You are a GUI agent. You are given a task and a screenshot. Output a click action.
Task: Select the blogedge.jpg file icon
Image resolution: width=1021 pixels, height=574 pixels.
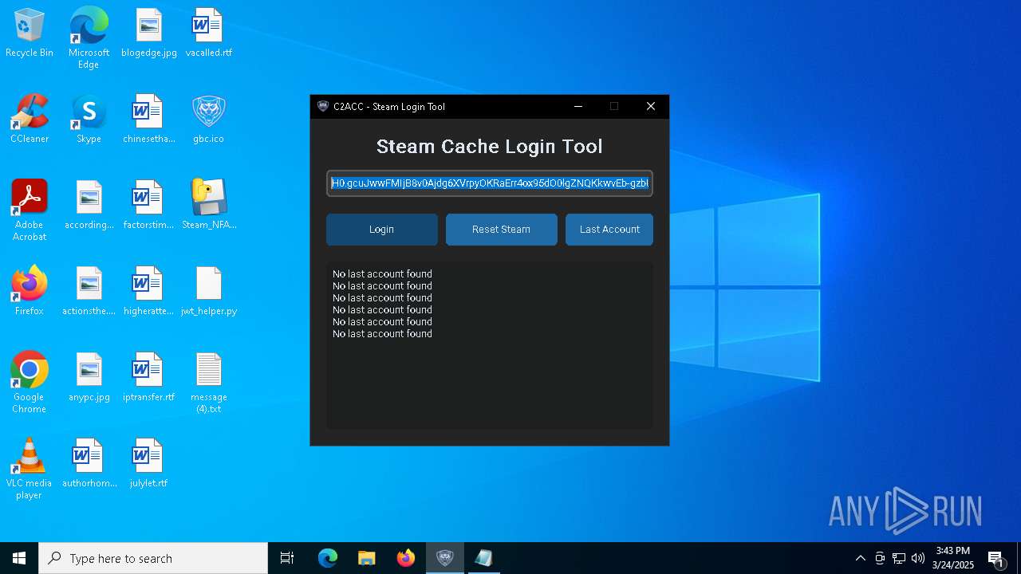pyautogui.click(x=149, y=33)
